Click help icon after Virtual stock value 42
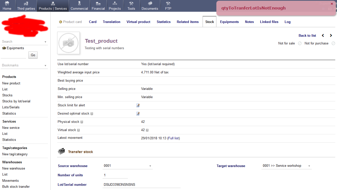337x190 pixels. 147,130
